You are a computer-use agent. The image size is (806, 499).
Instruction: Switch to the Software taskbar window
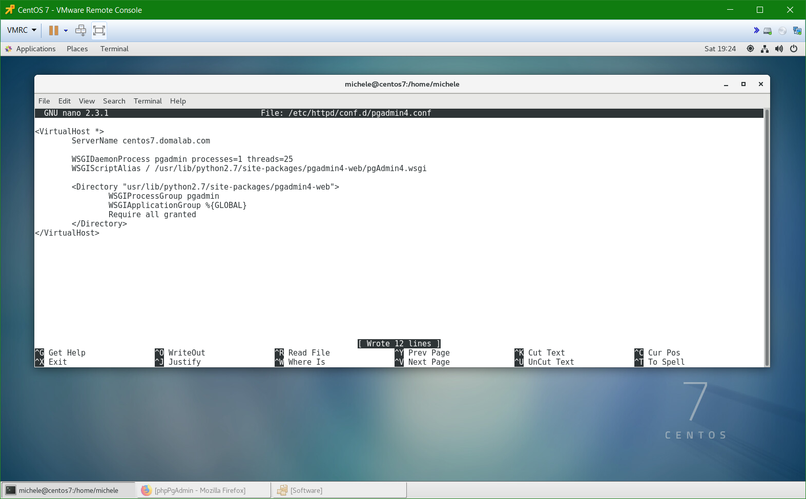[x=340, y=490]
